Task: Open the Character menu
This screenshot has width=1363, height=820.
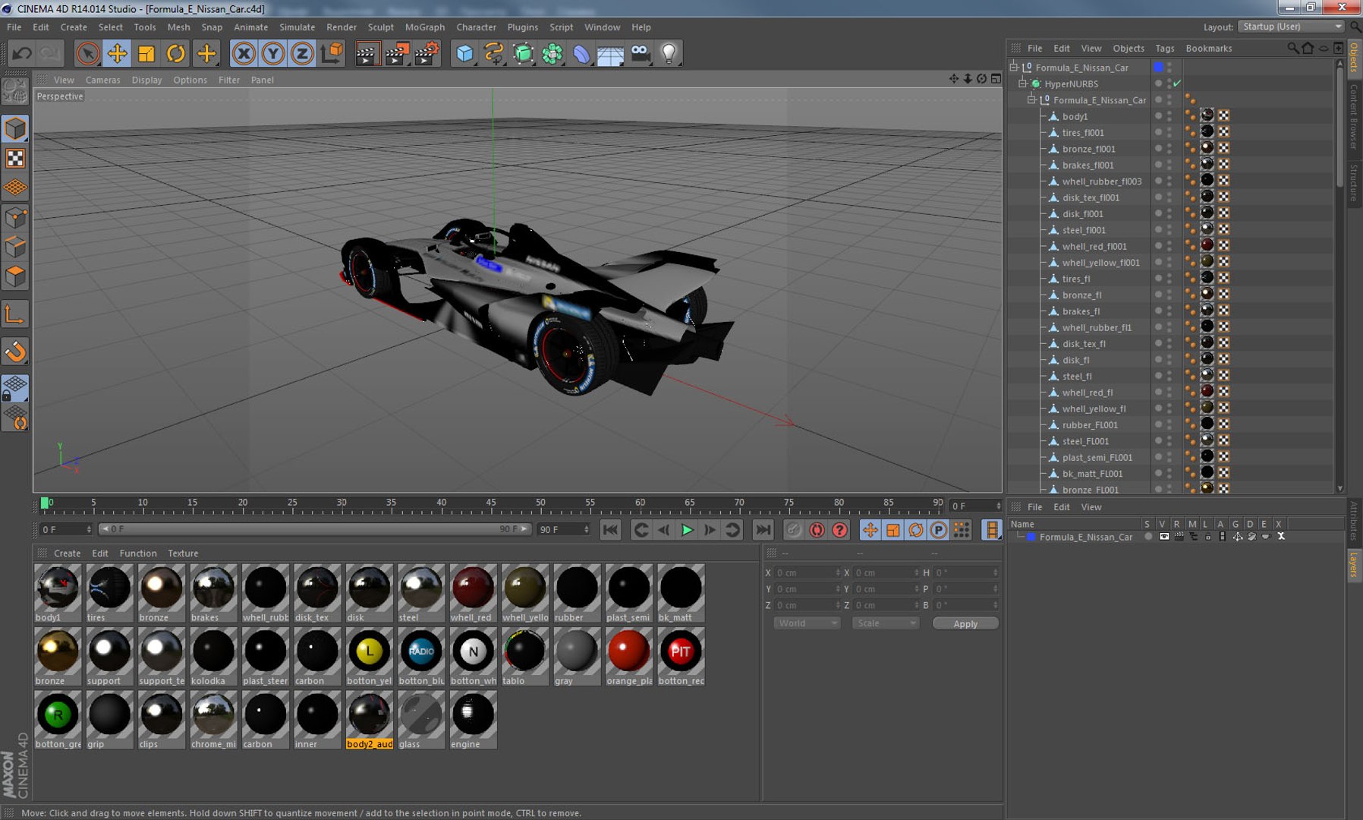Action: click(476, 27)
